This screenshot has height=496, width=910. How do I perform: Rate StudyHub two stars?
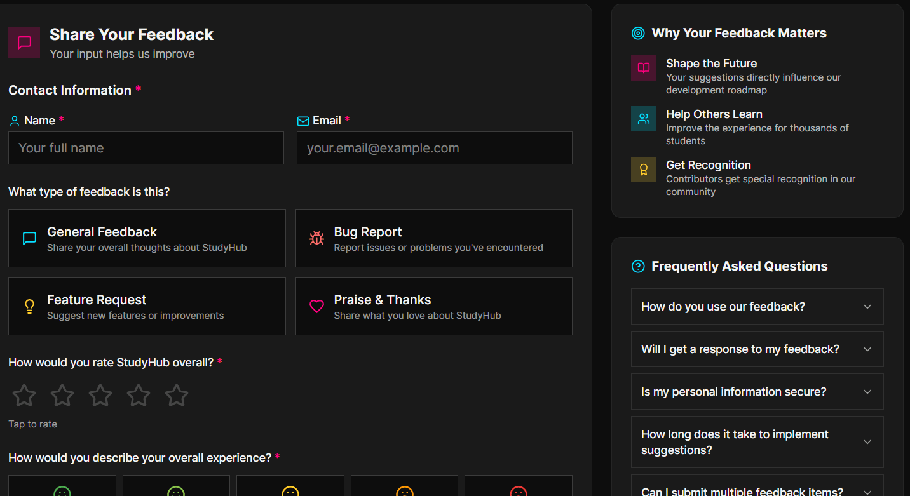pos(62,395)
